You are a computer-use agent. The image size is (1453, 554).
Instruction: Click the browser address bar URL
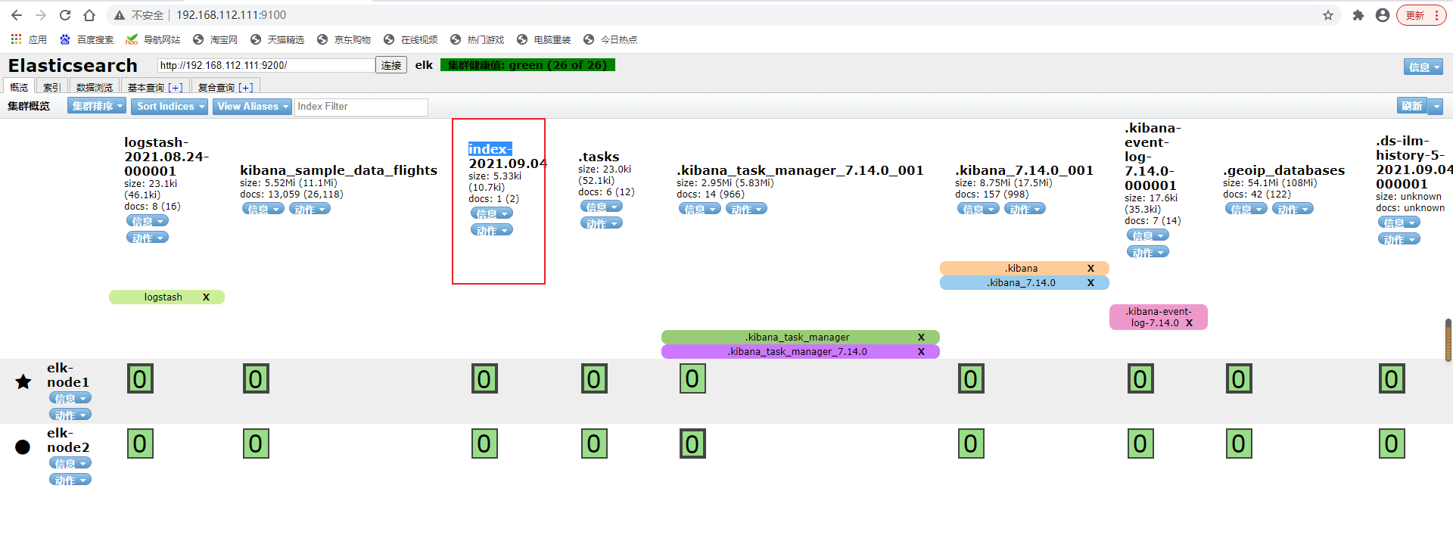tap(231, 15)
